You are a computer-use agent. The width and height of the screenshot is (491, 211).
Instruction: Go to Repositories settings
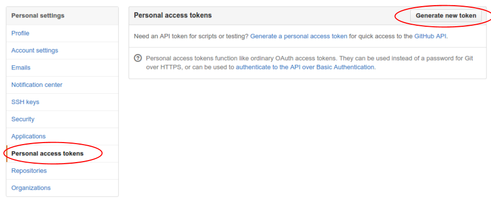29,170
